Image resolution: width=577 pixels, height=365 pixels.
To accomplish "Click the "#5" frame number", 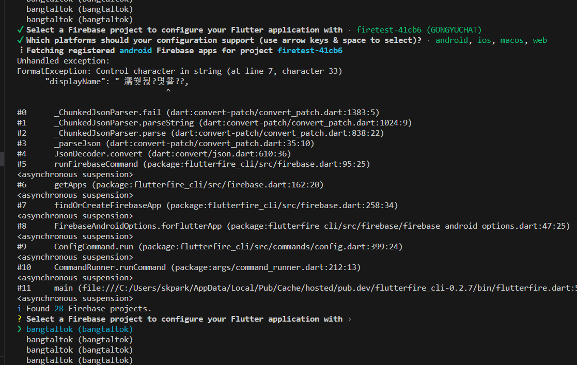I will [22, 164].
